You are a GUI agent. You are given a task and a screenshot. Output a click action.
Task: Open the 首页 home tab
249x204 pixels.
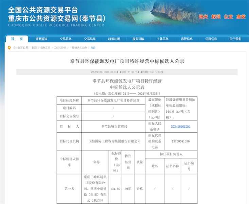click(15, 39)
